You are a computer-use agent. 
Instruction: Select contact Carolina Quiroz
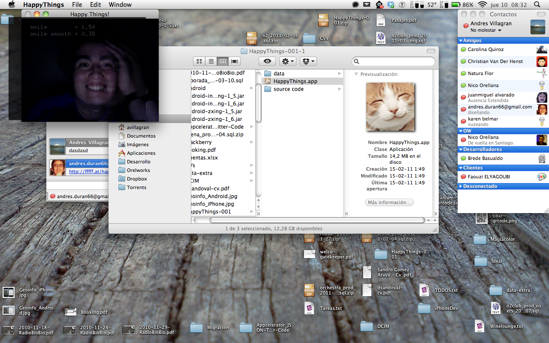click(x=503, y=49)
